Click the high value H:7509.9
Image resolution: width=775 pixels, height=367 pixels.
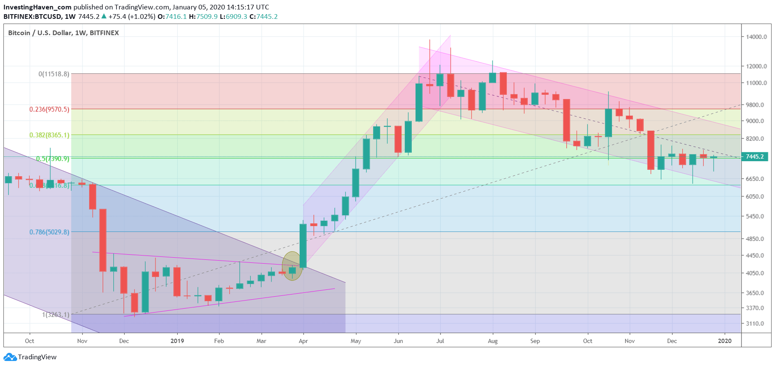(203, 17)
